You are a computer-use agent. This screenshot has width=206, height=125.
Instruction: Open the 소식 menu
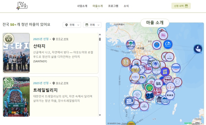coord(126,6)
